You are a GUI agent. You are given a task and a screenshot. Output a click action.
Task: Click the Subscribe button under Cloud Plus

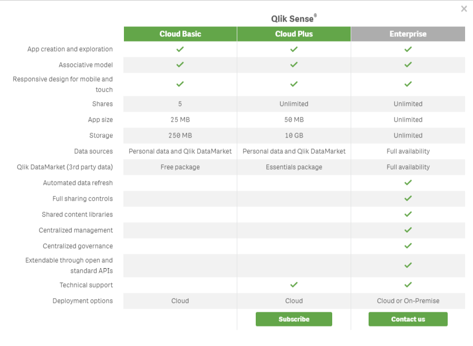coord(294,319)
